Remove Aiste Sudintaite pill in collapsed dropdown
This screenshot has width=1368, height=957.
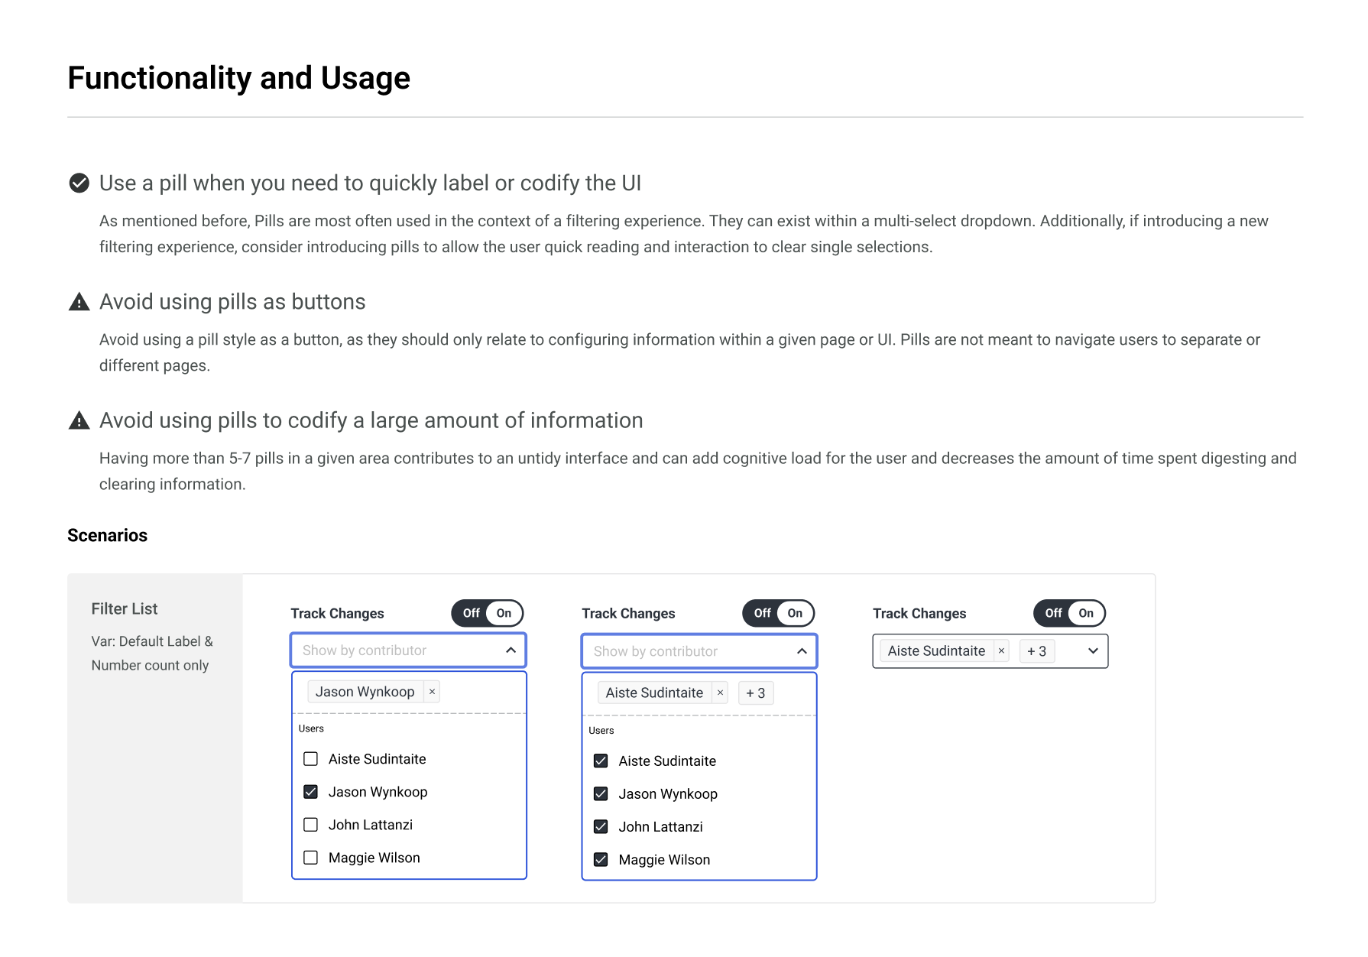click(x=1001, y=651)
